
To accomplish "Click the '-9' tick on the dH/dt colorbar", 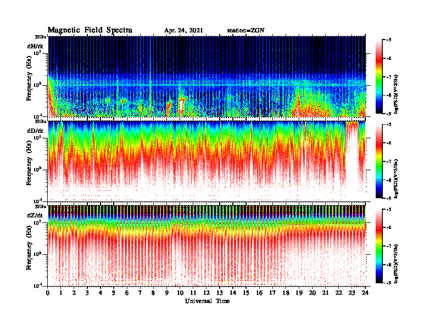I will [x=389, y=114].
